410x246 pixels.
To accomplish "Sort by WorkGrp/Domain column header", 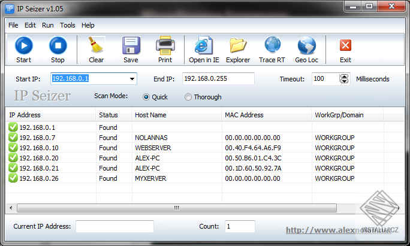I will (348, 115).
